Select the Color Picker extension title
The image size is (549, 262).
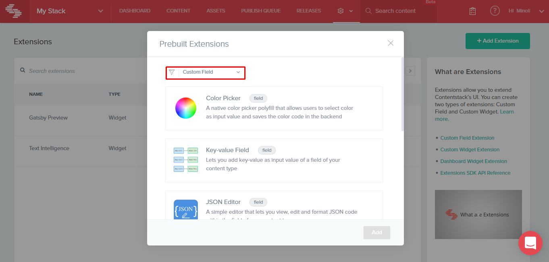(x=223, y=98)
